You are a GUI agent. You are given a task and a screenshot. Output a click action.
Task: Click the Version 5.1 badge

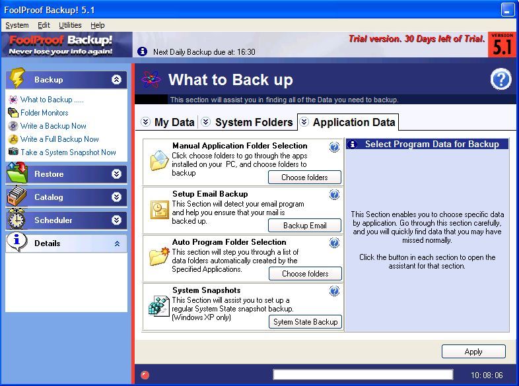[502, 45]
